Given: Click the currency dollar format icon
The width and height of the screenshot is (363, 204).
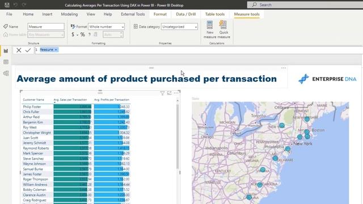Looking at the screenshot, I should [73, 35].
